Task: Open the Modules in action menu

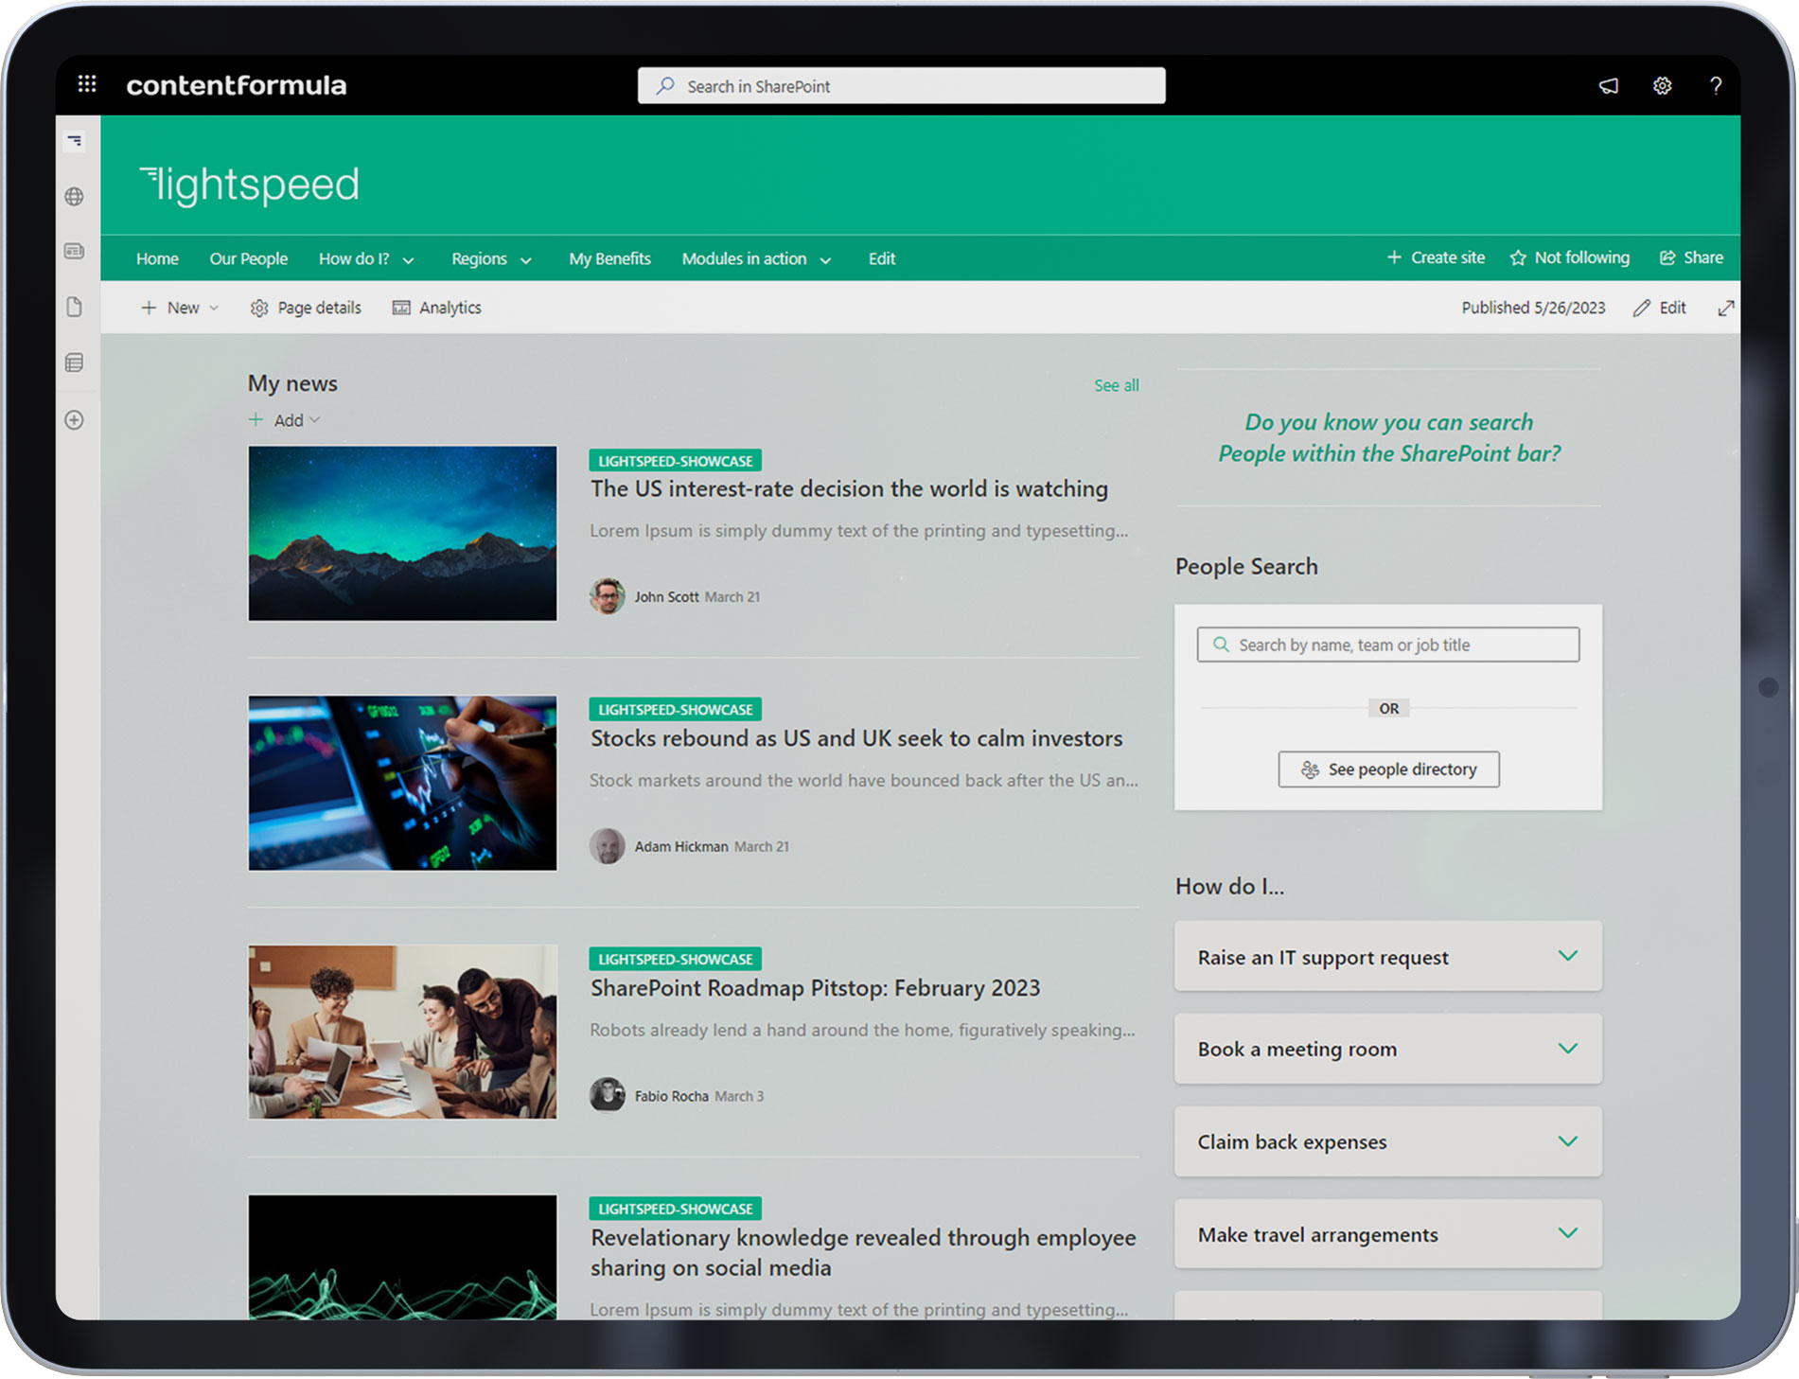Action: point(755,258)
